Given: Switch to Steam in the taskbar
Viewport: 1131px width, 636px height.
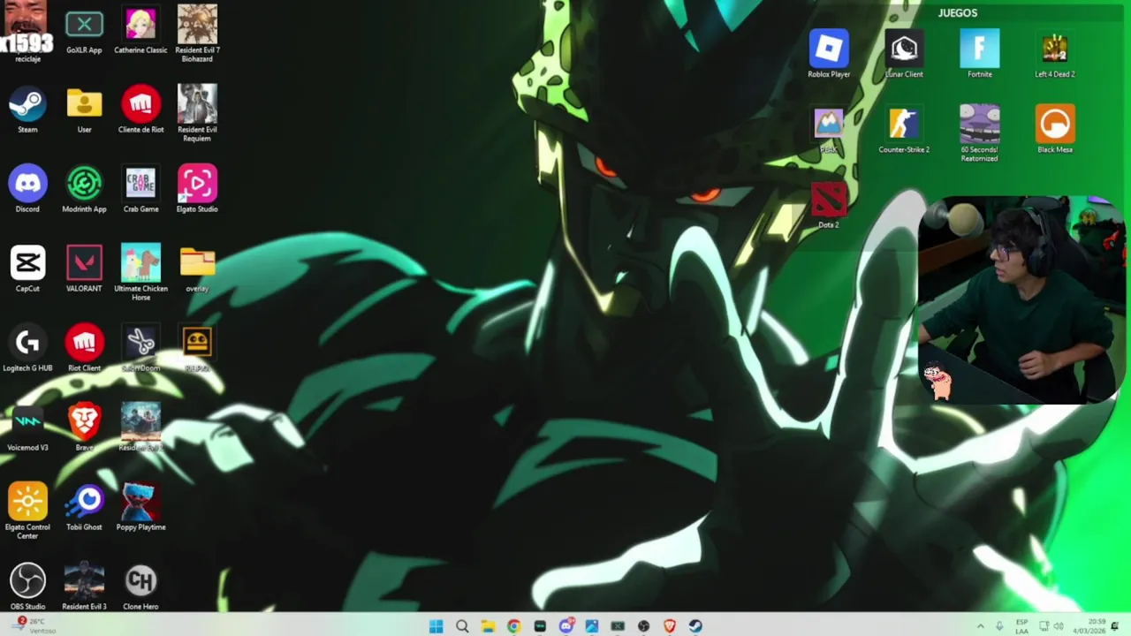Looking at the screenshot, I should 695,626.
